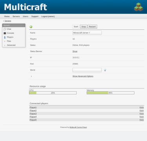Click the Servers breadcrumb link
The height and width of the screenshot is (141, 147).
[8, 21]
